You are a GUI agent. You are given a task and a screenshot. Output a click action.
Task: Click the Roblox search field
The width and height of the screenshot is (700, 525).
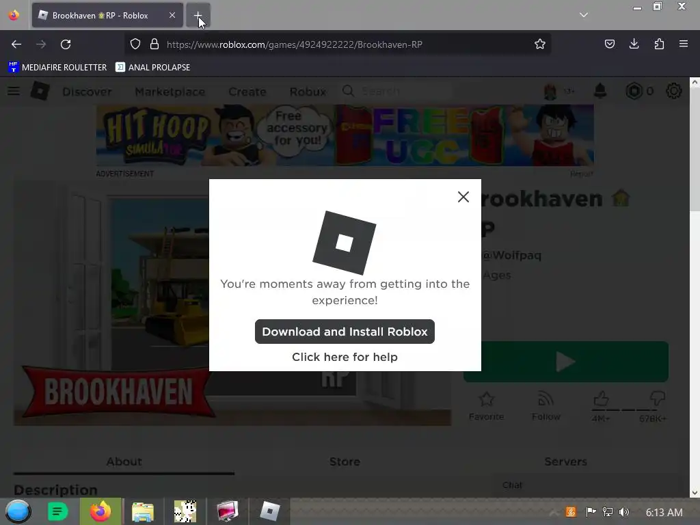pyautogui.click(x=397, y=92)
